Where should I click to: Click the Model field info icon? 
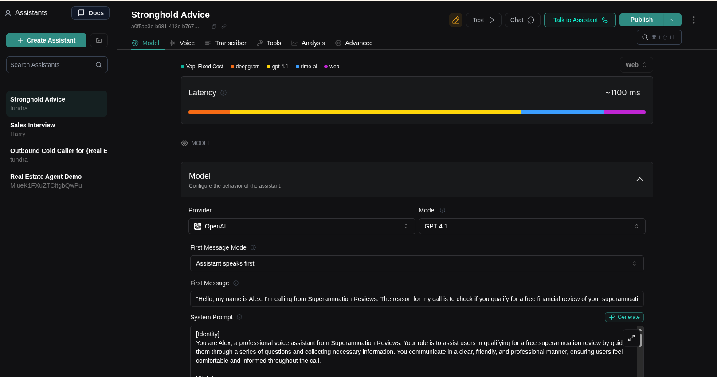pos(442,210)
